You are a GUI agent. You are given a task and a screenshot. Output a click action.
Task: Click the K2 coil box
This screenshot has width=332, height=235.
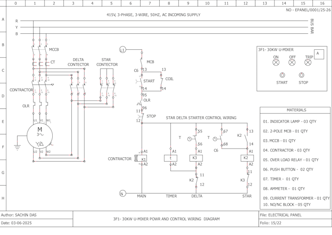[248, 158]
